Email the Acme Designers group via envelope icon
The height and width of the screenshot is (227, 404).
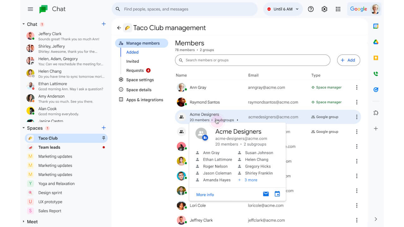[266, 194]
